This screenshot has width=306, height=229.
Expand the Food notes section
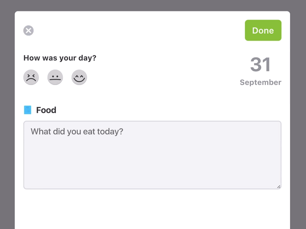coord(45,110)
